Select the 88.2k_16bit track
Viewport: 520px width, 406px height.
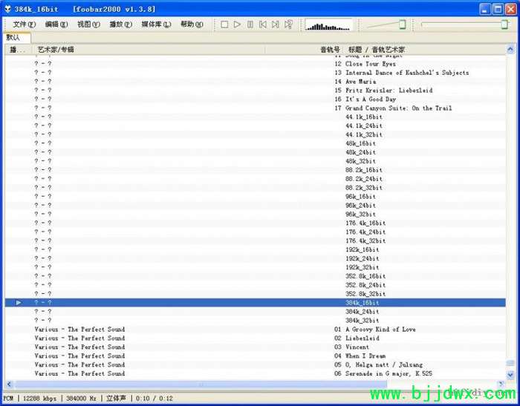tap(256, 170)
